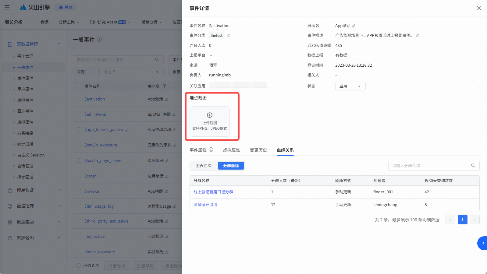487x274 pixels.
Task: Collapse the 元数据管理 sidebar section
Action: pos(59,44)
